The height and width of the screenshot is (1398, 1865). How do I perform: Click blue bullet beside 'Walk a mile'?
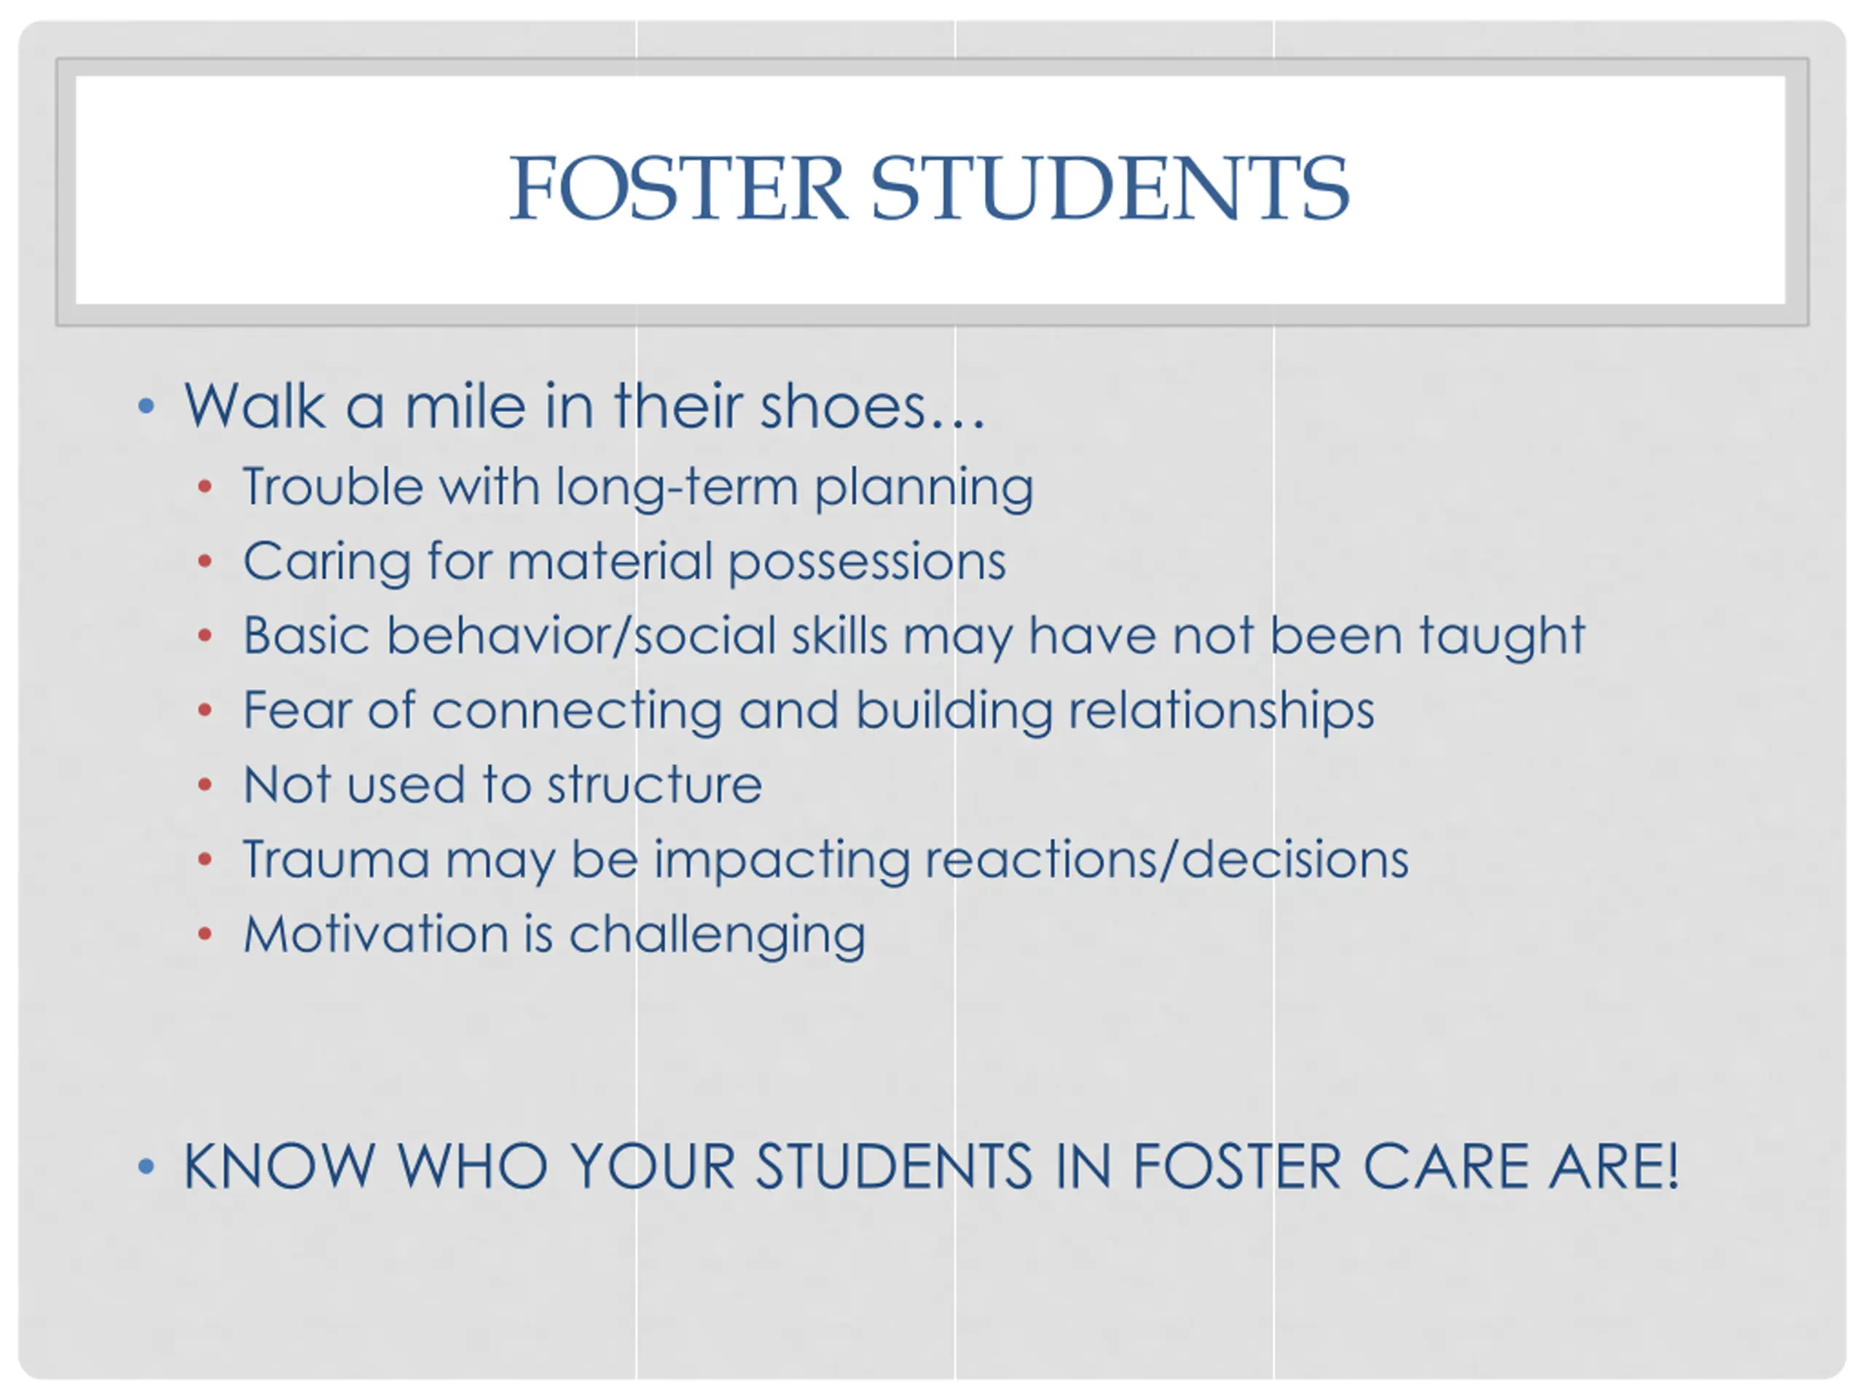146,407
